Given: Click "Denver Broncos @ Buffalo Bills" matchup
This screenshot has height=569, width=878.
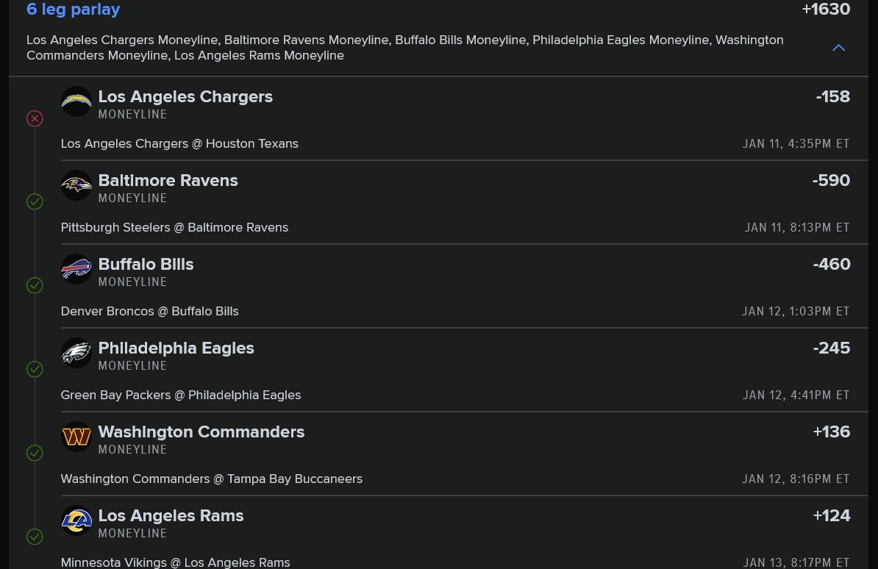Looking at the screenshot, I should tap(149, 312).
